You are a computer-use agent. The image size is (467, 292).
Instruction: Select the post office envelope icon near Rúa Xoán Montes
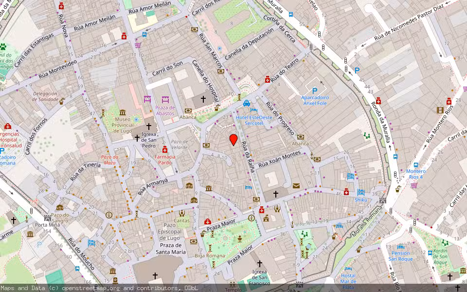pos(295,186)
